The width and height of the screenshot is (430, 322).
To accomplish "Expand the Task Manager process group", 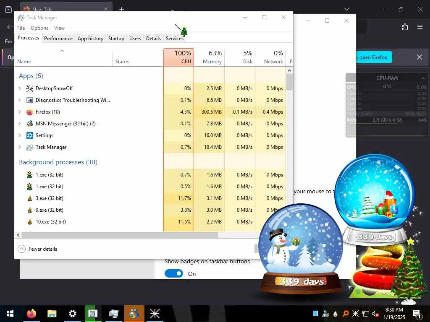I will 19,147.
